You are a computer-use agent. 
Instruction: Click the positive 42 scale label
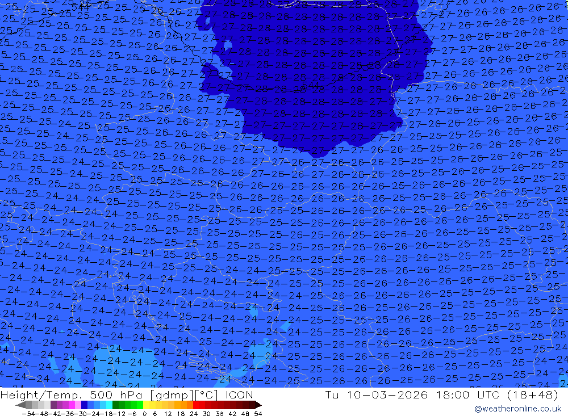232,414
